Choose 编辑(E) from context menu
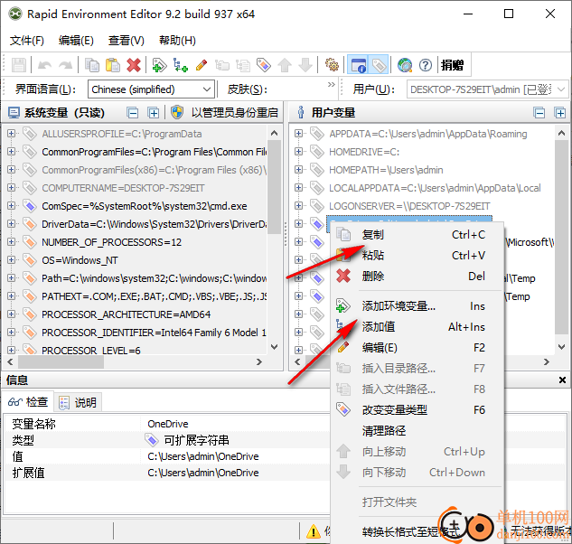Image resolution: width=572 pixels, height=544 pixels. [x=417, y=348]
